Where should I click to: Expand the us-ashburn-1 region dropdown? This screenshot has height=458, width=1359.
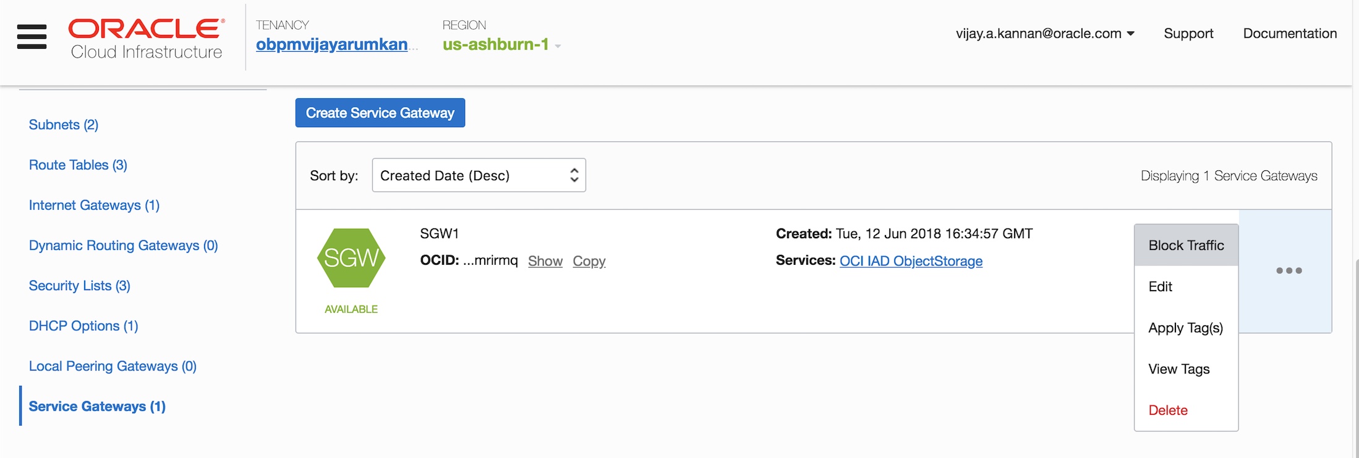[501, 44]
